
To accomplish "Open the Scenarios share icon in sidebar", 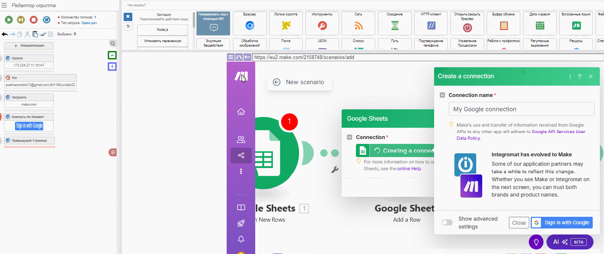I will (x=241, y=155).
